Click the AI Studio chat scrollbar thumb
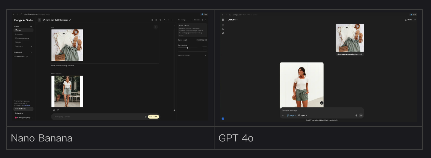The image size is (431, 158). pos(174,110)
